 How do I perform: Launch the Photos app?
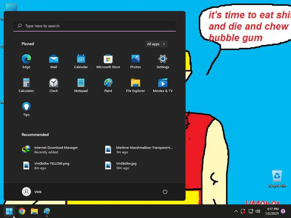point(136,62)
